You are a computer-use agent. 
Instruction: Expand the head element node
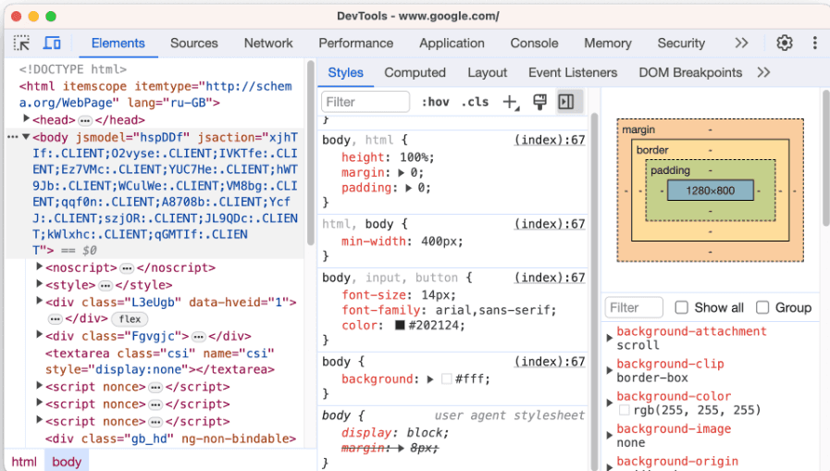(x=27, y=120)
